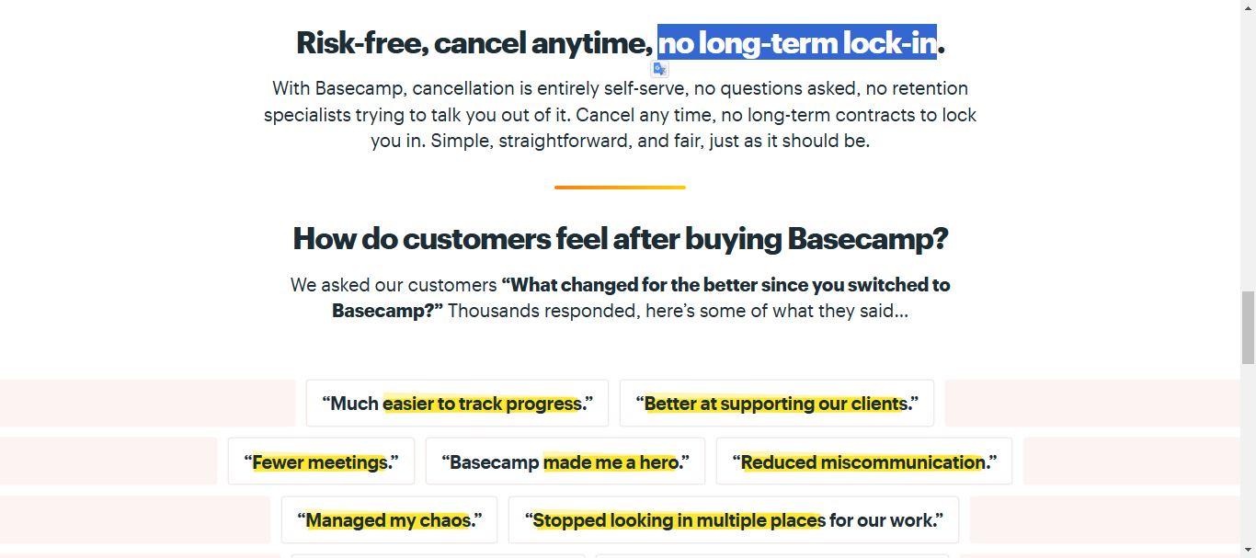This screenshot has height=558, width=1256.
Task: Click the scrollbar up arrow
Action: 1249,7
